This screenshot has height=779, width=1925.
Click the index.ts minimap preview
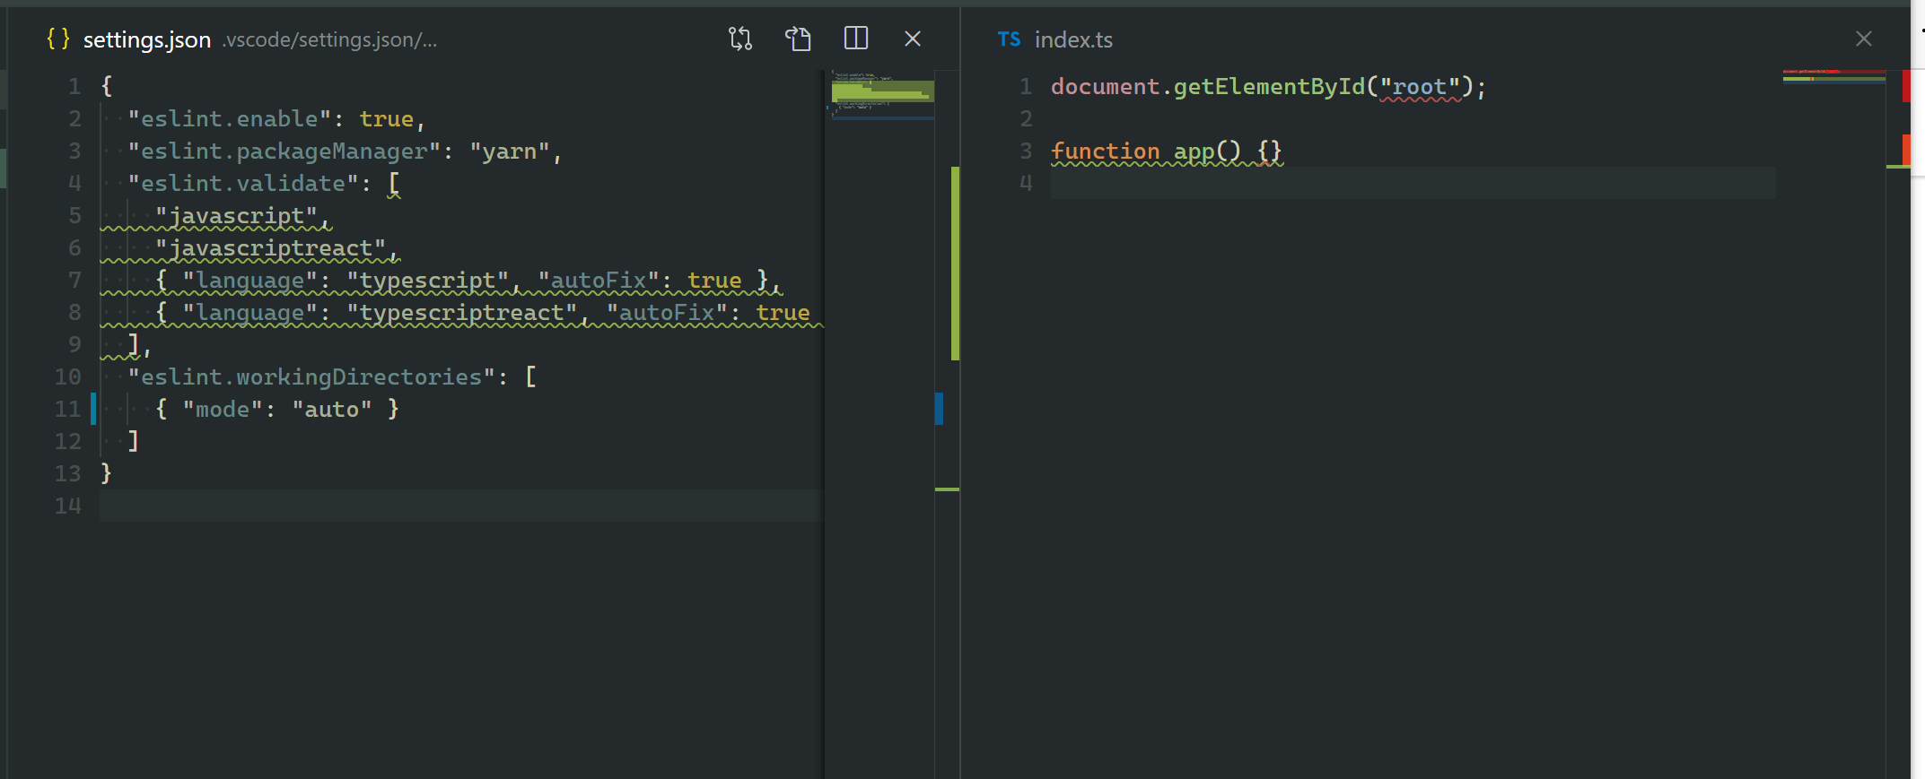(x=1833, y=77)
